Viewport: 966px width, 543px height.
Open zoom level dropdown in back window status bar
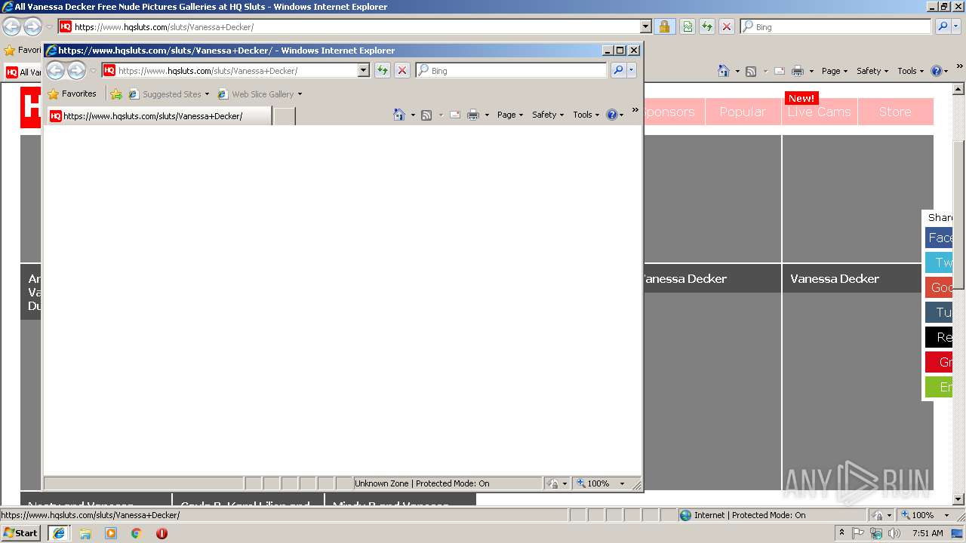(x=946, y=515)
